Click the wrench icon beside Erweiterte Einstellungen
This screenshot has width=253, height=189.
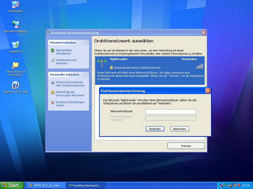tap(53, 102)
